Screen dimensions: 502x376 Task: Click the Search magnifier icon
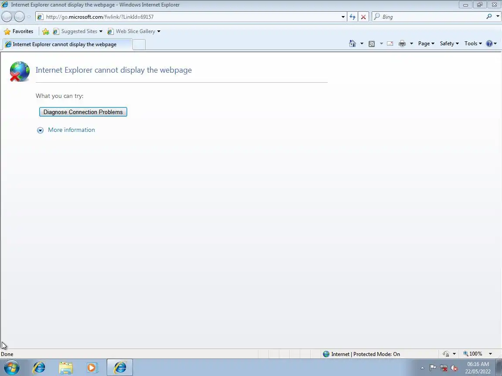489,16
